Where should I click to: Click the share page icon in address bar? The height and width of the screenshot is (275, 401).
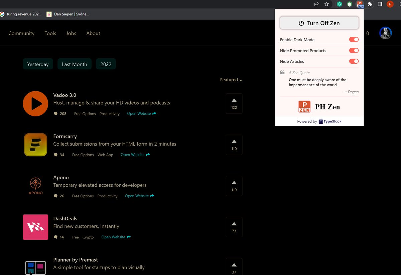[x=316, y=4]
